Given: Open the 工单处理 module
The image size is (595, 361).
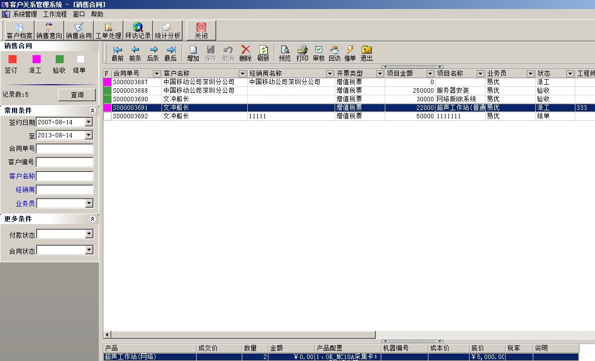Looking at the screenshot, I should click(108, 30).
